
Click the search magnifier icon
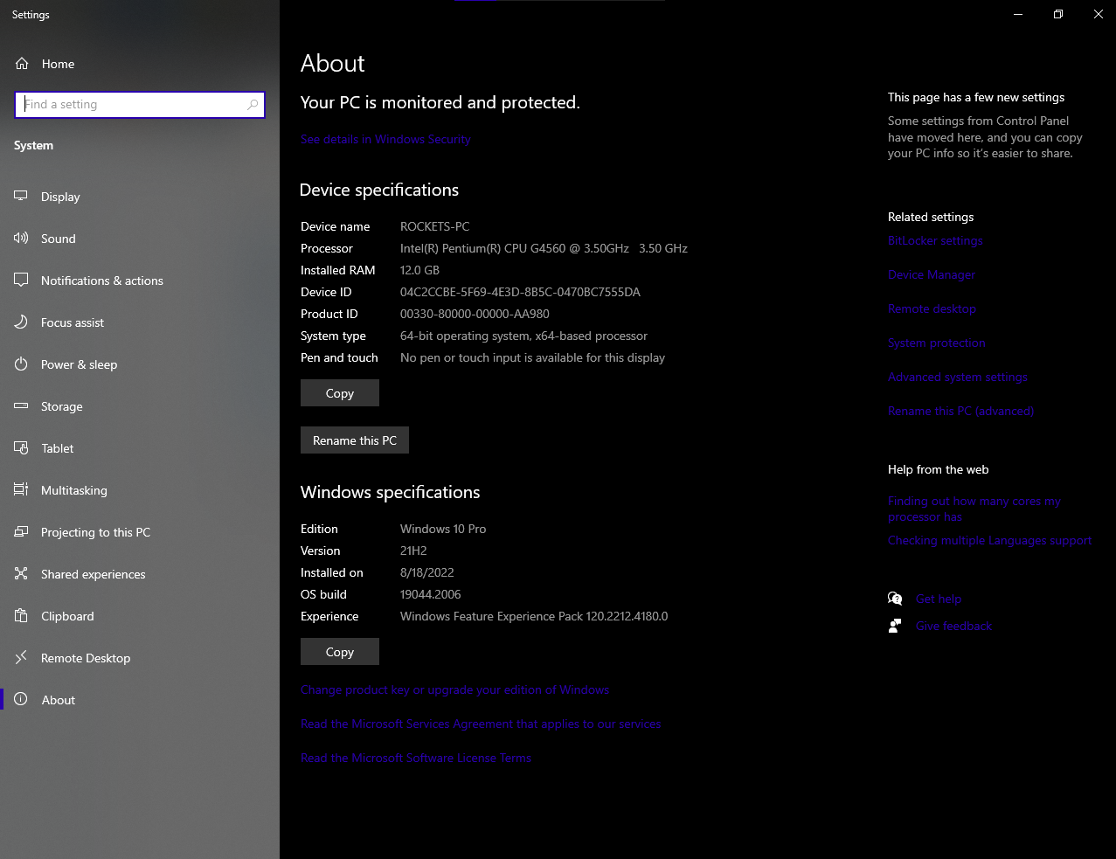pyautogui.click(x=253, y=105)
